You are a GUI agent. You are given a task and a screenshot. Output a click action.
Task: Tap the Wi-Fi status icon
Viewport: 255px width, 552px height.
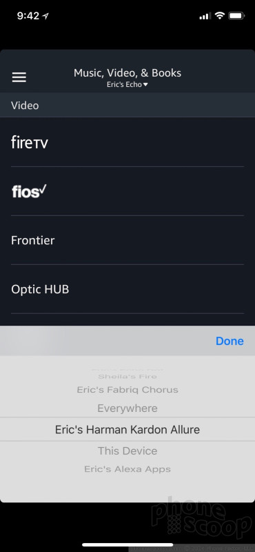click(x=220, y=16)
